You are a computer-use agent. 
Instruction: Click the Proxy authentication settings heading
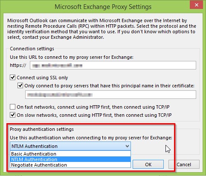point(42,129)
